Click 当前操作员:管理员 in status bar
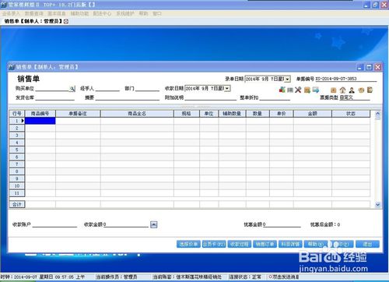The image size is (389, 282). point(117,277)
